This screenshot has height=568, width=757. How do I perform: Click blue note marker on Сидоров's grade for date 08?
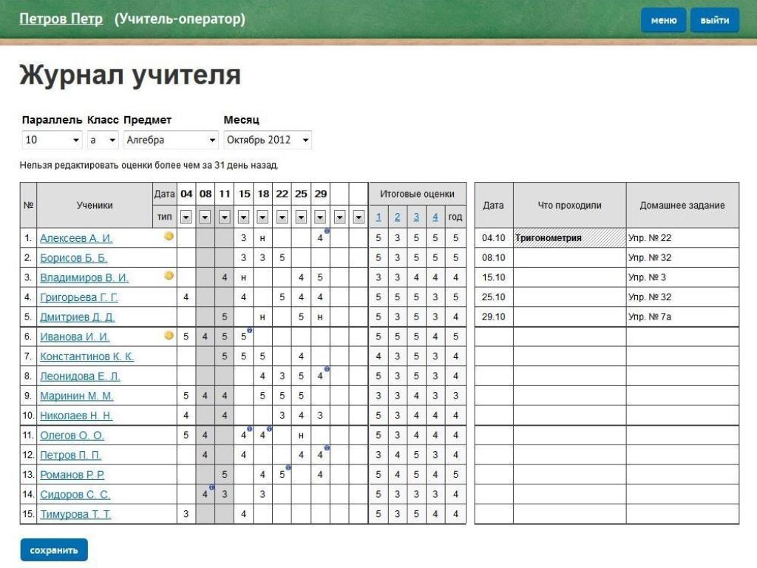[x=211, y=487]
